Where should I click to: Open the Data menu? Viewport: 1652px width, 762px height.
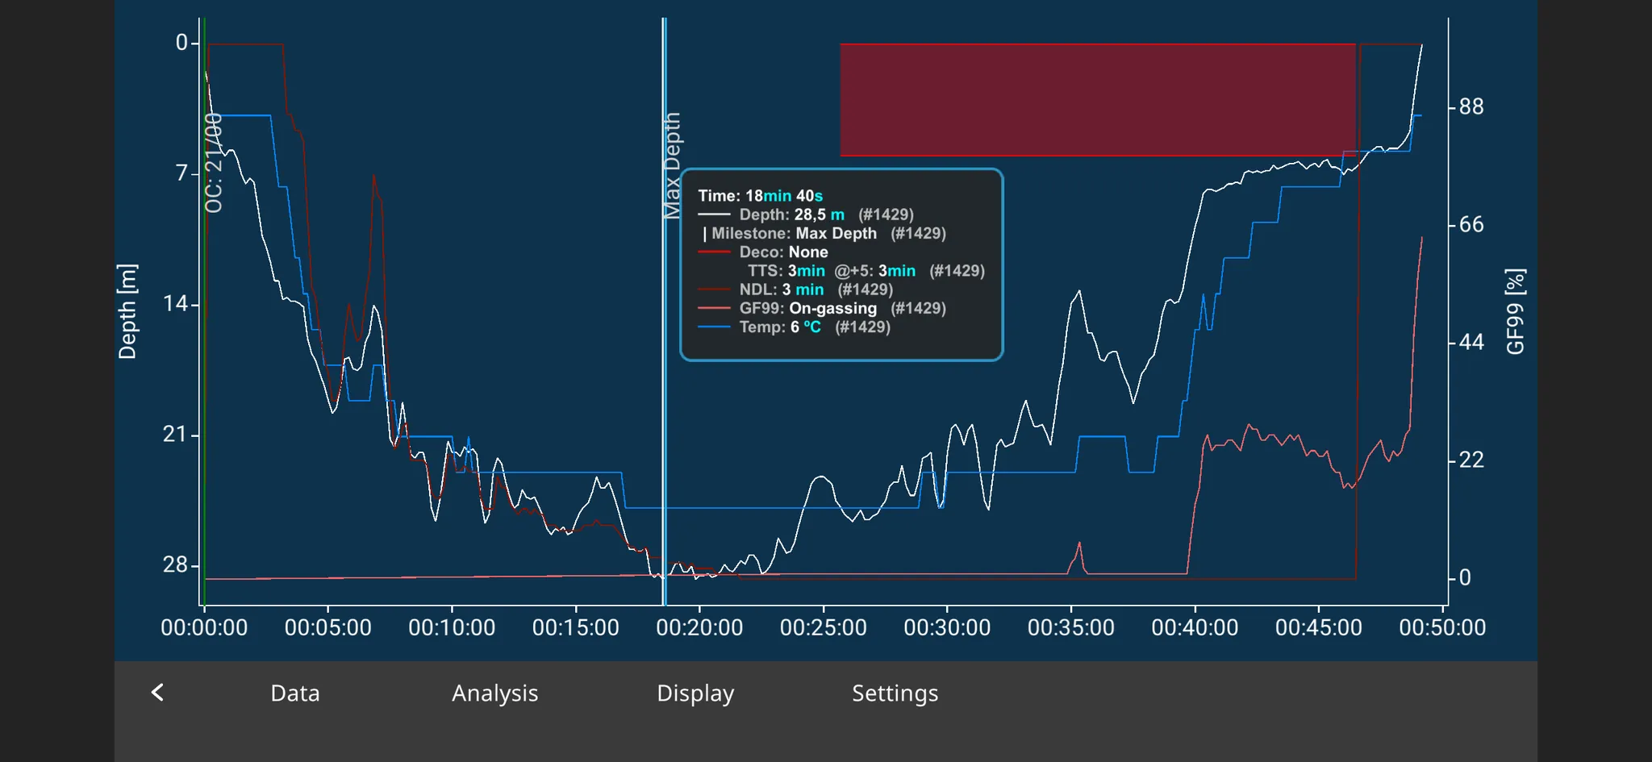295,693
